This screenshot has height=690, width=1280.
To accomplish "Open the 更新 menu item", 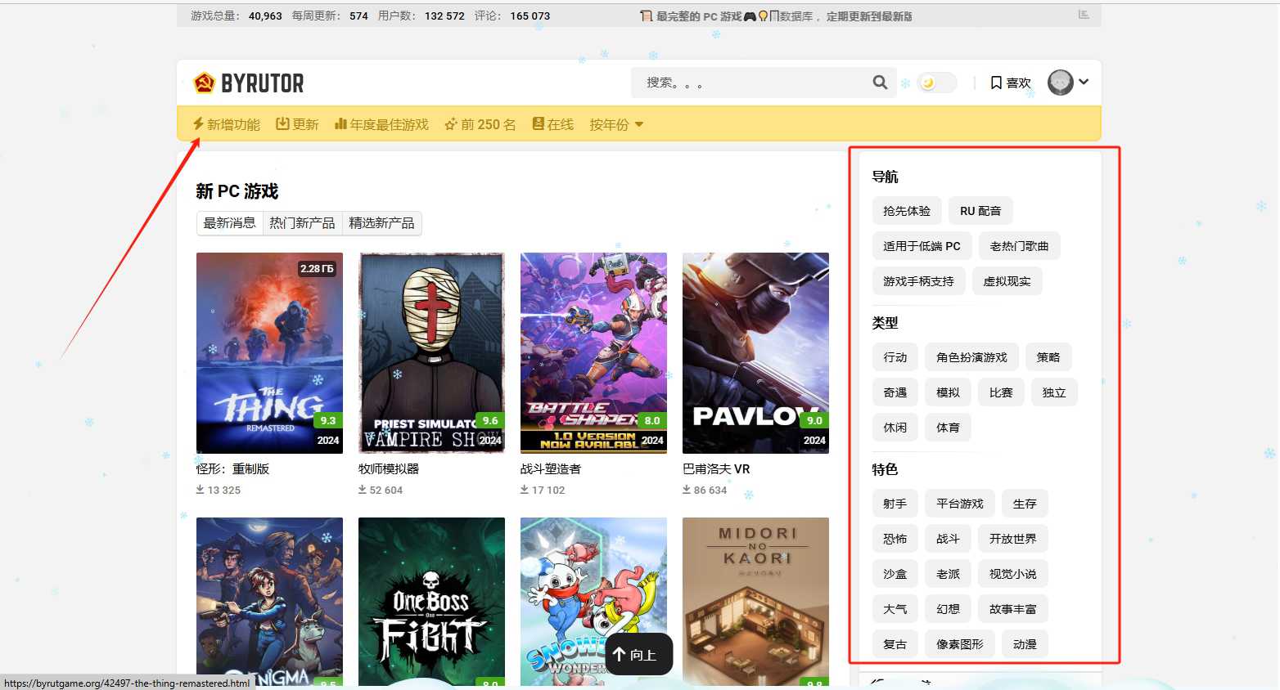I will (x=297, y=124).
